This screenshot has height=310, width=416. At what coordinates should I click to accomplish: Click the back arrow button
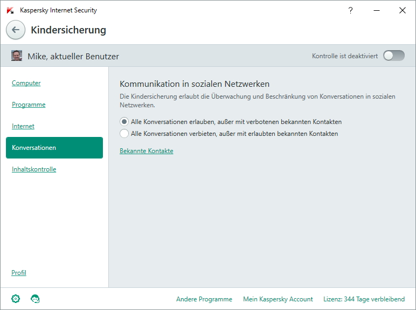point(16,30)
